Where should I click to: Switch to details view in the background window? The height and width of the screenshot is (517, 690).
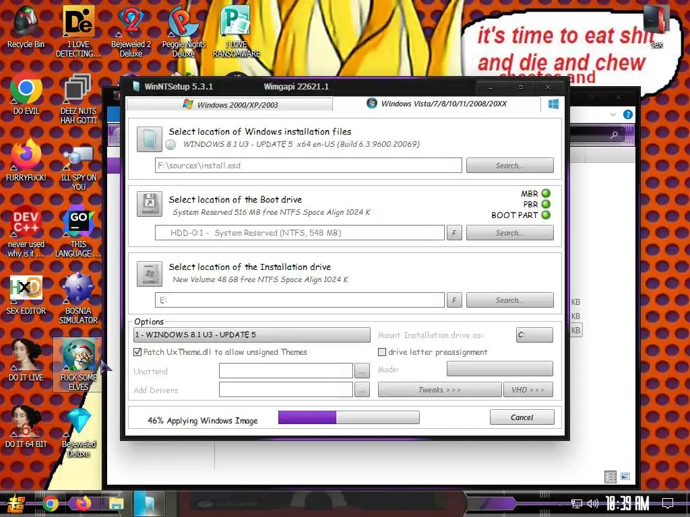(610, 477)
